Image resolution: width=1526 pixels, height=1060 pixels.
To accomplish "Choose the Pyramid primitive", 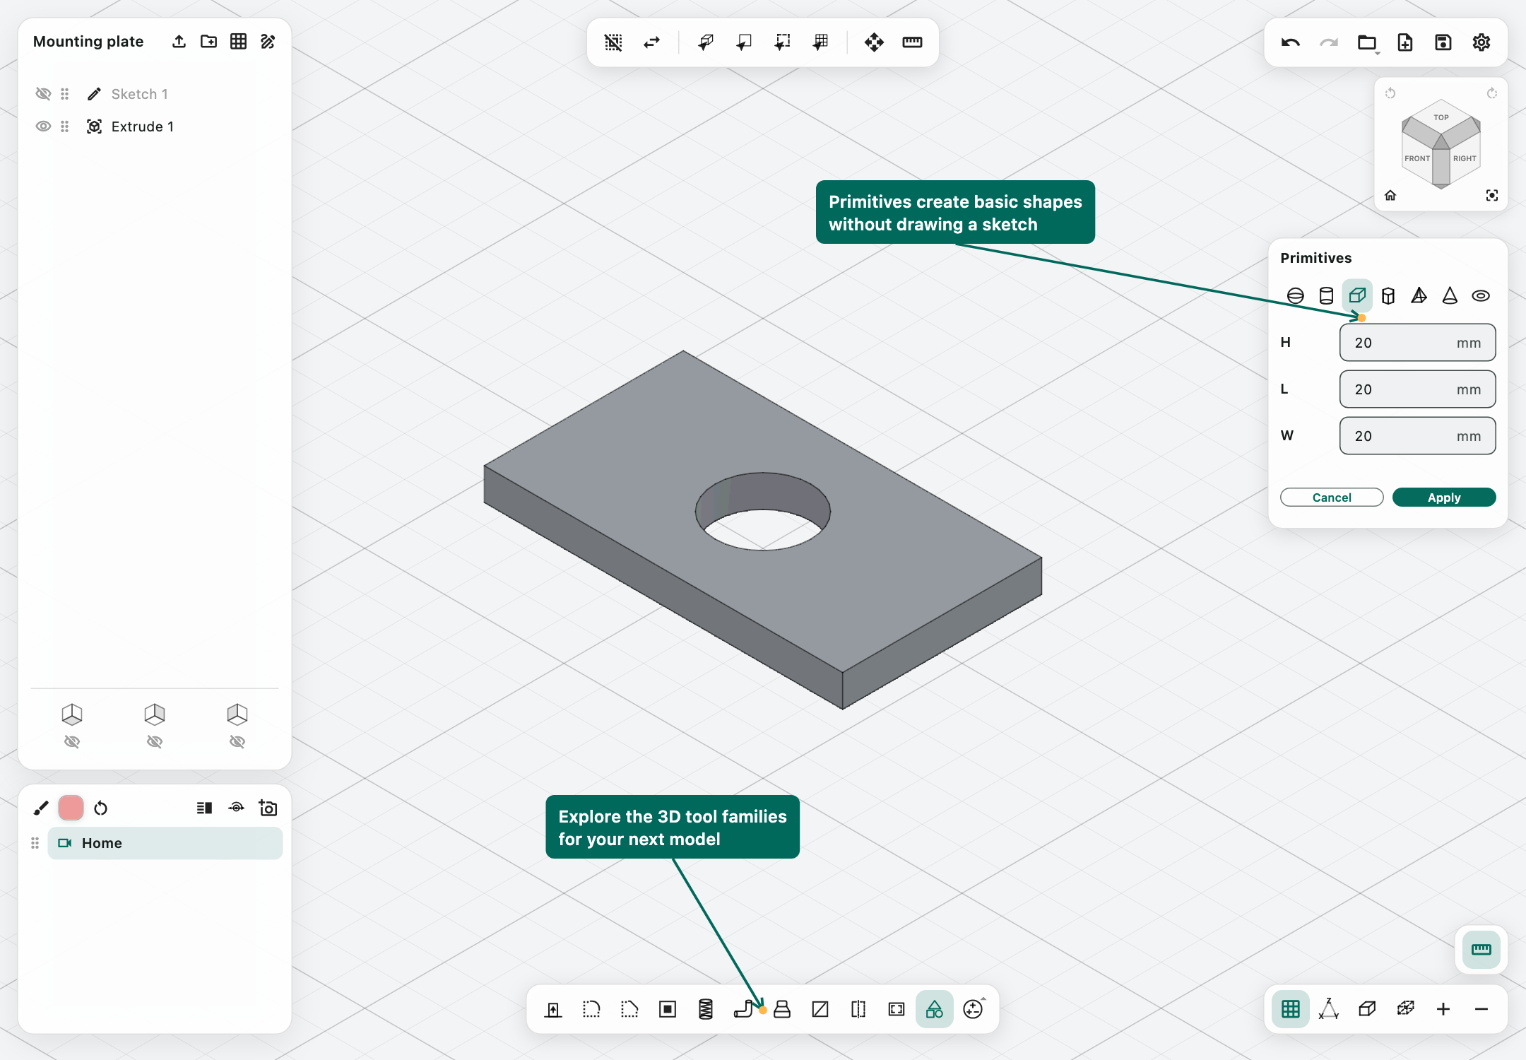I will coord(1419,295).
